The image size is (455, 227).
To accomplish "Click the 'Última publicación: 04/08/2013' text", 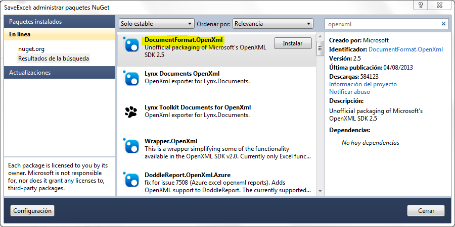I will click(x=371, y=68).
